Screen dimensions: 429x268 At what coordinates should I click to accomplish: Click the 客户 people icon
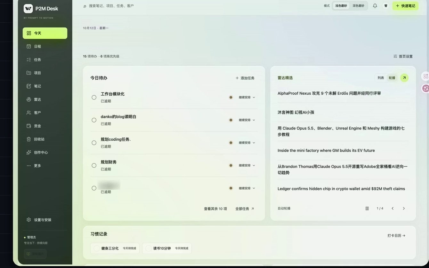click(x=29, y=113)
